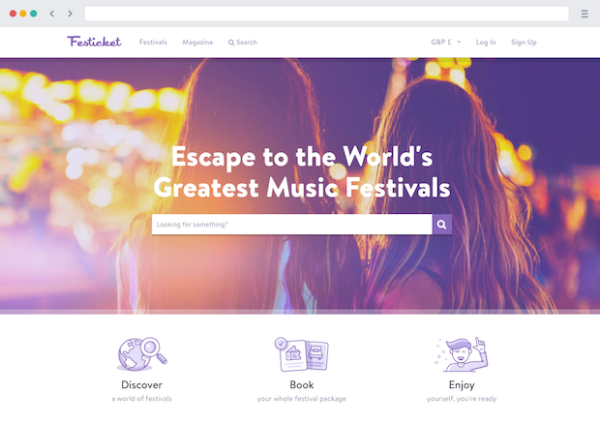Click the Log In link

click(486, 42)
